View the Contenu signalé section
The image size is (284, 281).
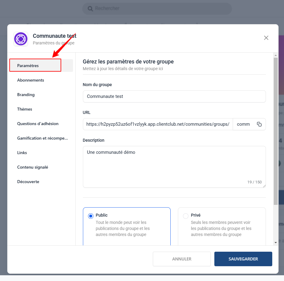tap(33, 167)
